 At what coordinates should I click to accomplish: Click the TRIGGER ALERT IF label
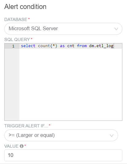pos(26,126)
